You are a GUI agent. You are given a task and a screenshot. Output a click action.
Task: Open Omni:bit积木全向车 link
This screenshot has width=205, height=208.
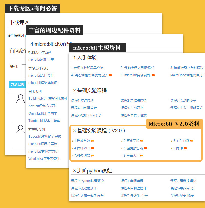43,113
